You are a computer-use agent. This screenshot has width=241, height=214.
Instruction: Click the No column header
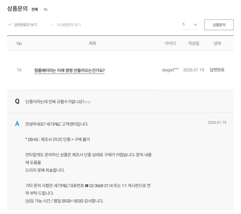pos(19,43)
